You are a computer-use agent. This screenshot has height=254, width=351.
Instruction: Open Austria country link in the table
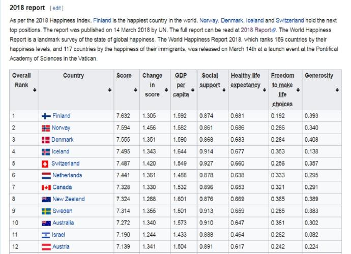coord(61,246)
